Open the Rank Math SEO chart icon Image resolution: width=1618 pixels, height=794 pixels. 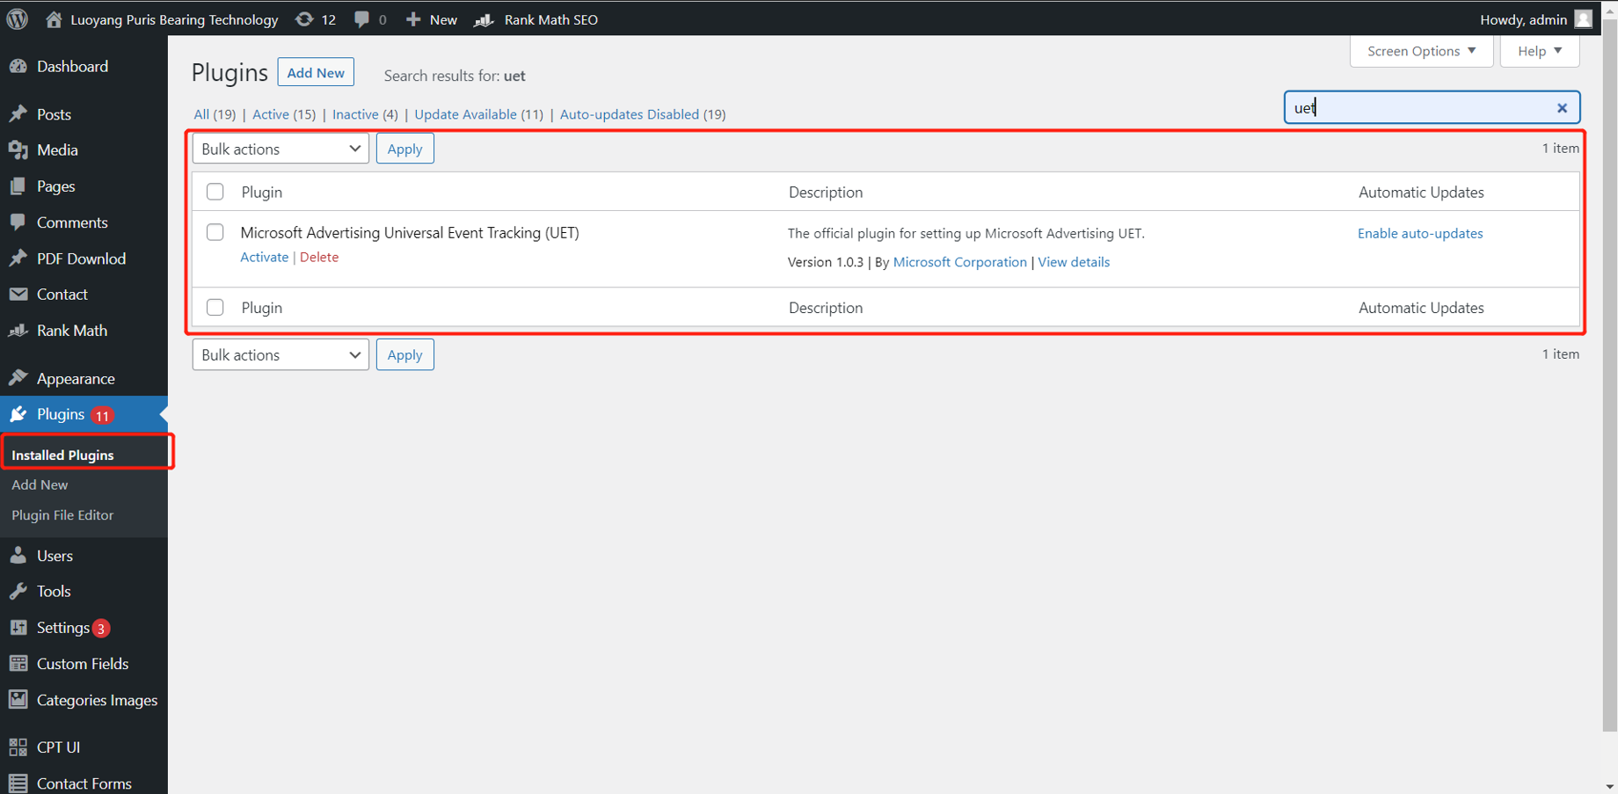coord(484,19)
